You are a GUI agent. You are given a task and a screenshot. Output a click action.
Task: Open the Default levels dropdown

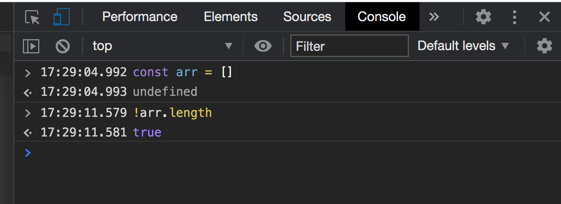point(463,46)
